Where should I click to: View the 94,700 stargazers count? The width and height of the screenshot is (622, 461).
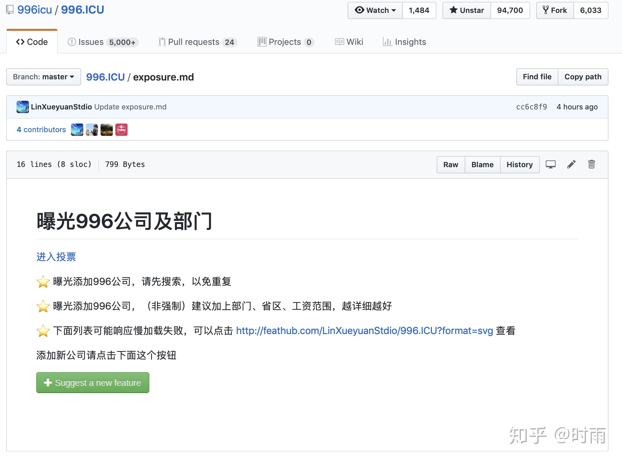point(510,10)
